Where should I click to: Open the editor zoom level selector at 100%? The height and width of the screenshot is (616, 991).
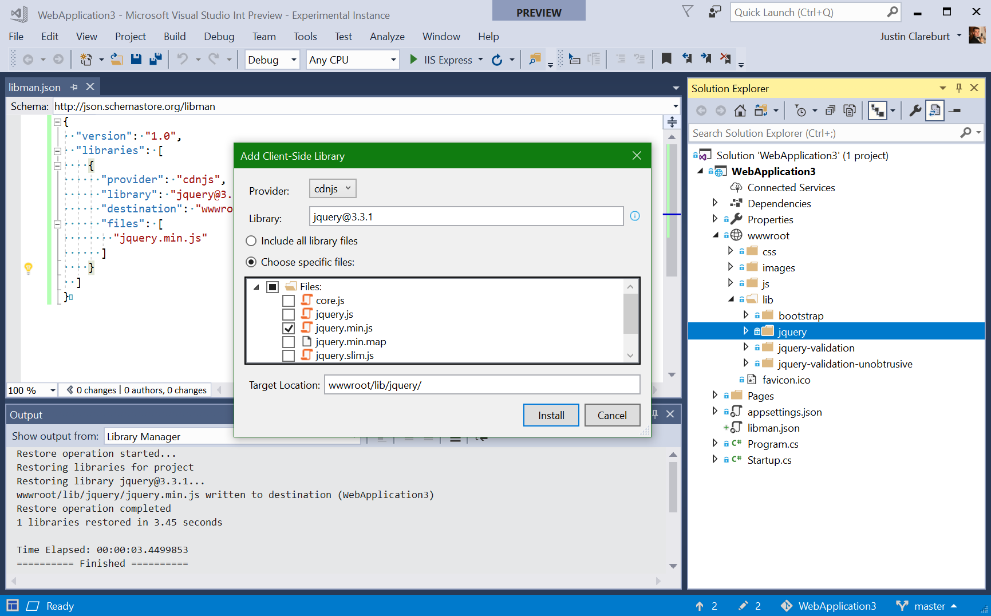tap(31, 390)
